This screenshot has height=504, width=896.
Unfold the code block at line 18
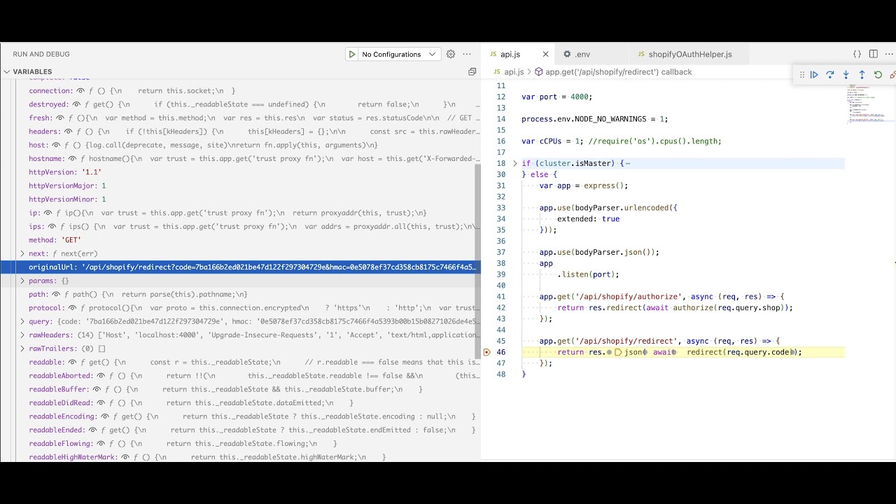pos(515,163)
